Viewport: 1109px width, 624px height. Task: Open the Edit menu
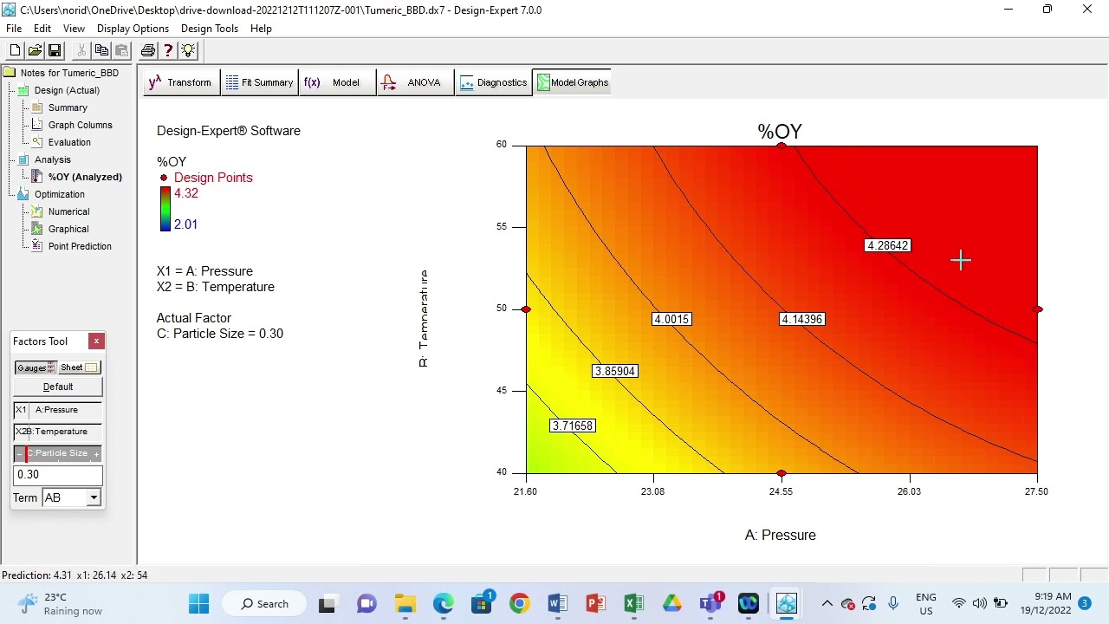42,29
